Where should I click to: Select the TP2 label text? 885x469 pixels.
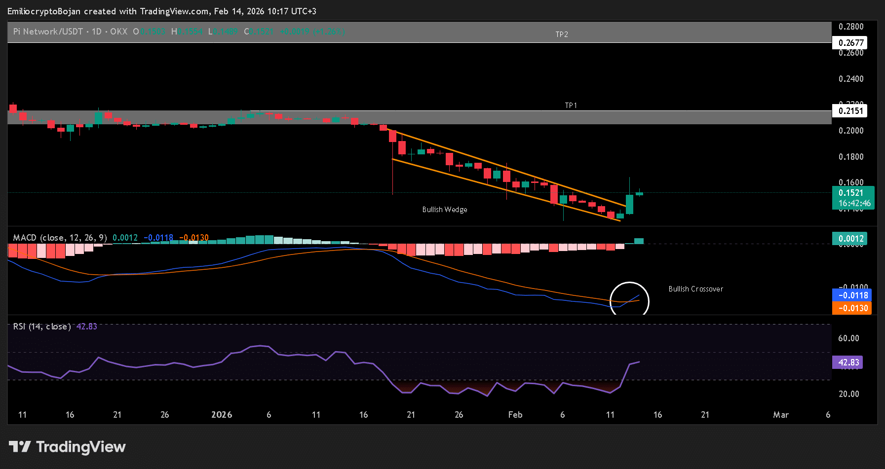click(562, 35)
